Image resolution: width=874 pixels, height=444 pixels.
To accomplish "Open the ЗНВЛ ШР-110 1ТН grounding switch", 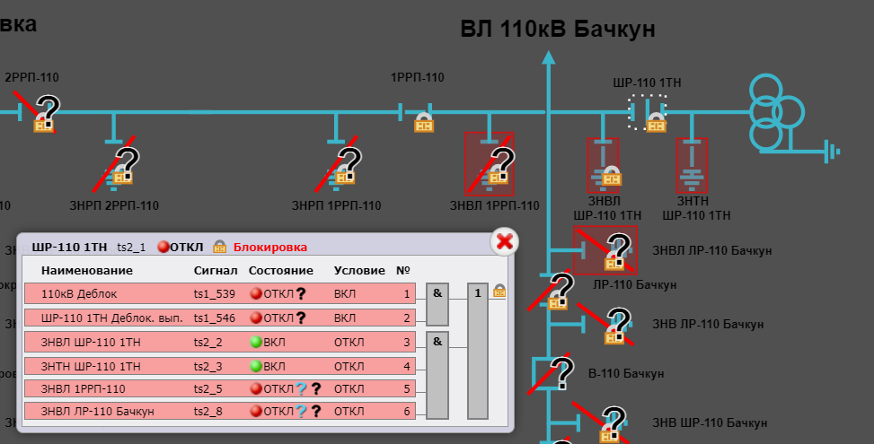I will 603,165.
